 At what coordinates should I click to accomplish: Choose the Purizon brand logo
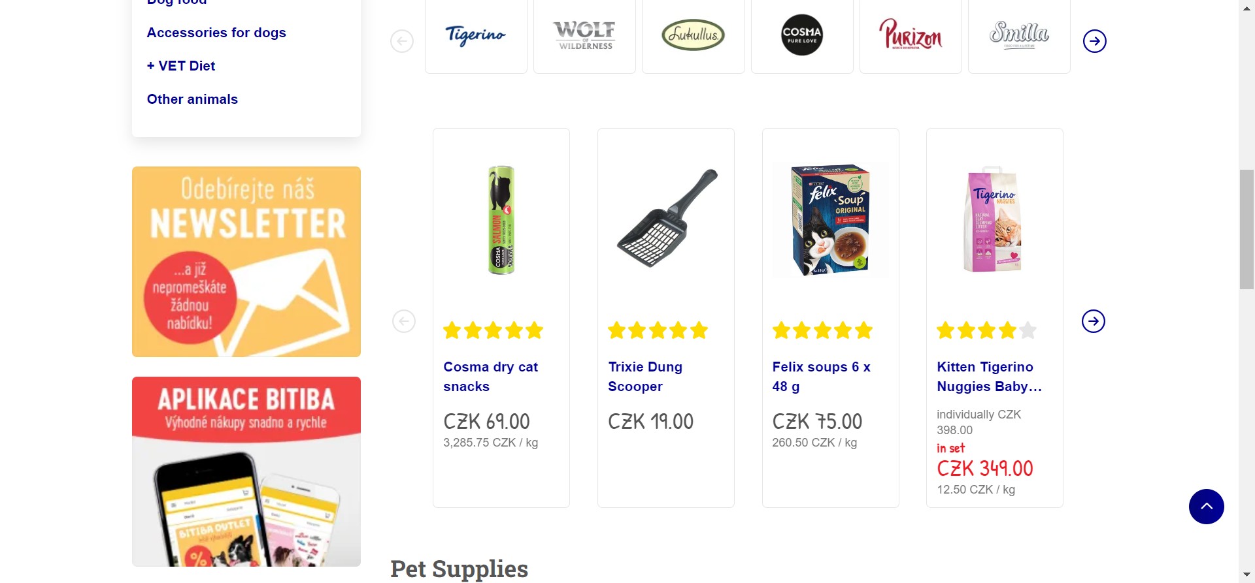click(911, 35)
